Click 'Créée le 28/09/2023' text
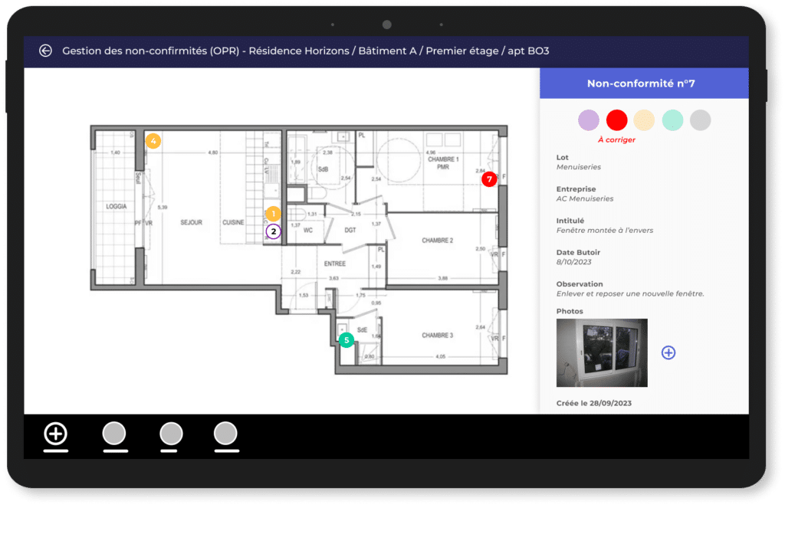The image size is (785, 557). tap(594, 403)
